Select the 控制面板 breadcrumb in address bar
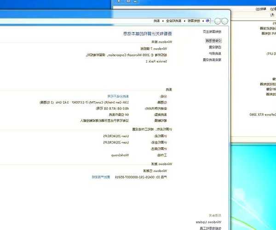This screenshot has height=230, width=276. tap(196, 21)
